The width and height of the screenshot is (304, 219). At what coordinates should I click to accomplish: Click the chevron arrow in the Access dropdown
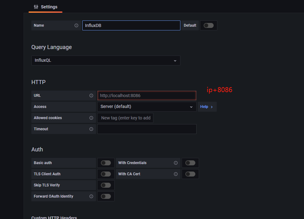191,107
